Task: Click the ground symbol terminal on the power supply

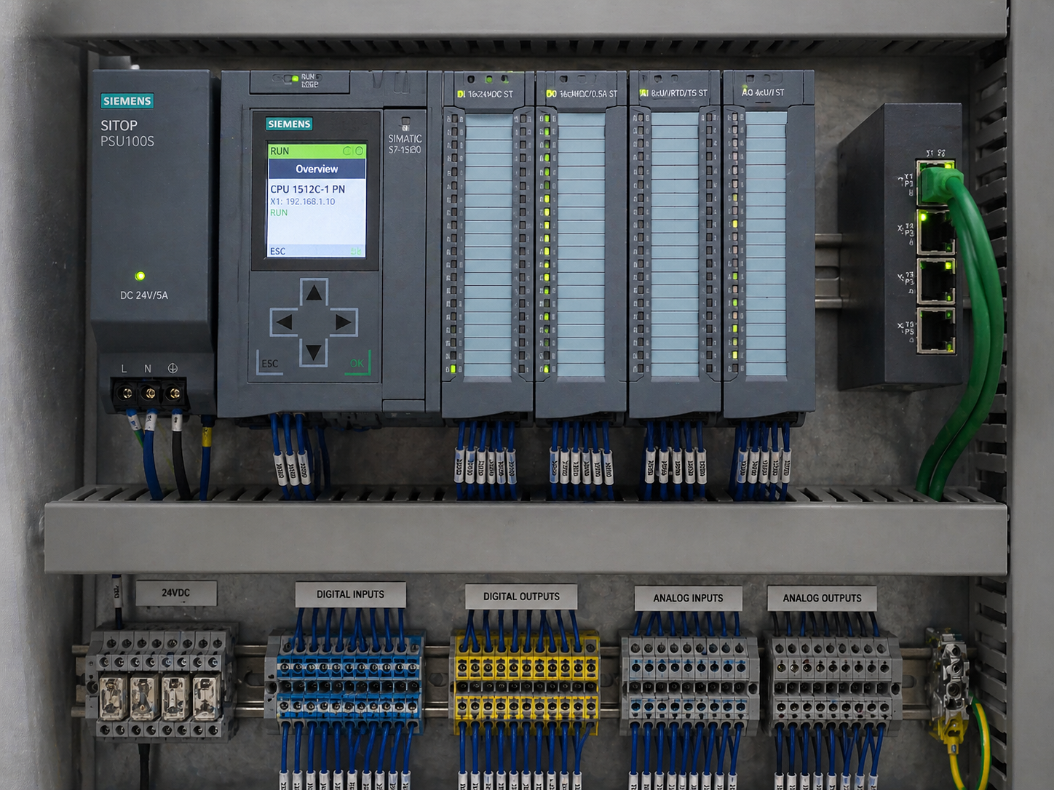Action: [x=174, y=393]
